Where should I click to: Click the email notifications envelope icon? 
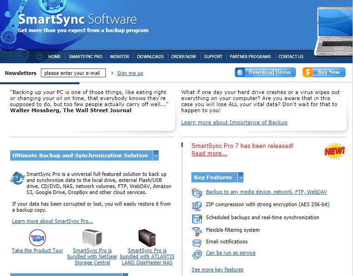pyautogui.click(x=197, y=243)
